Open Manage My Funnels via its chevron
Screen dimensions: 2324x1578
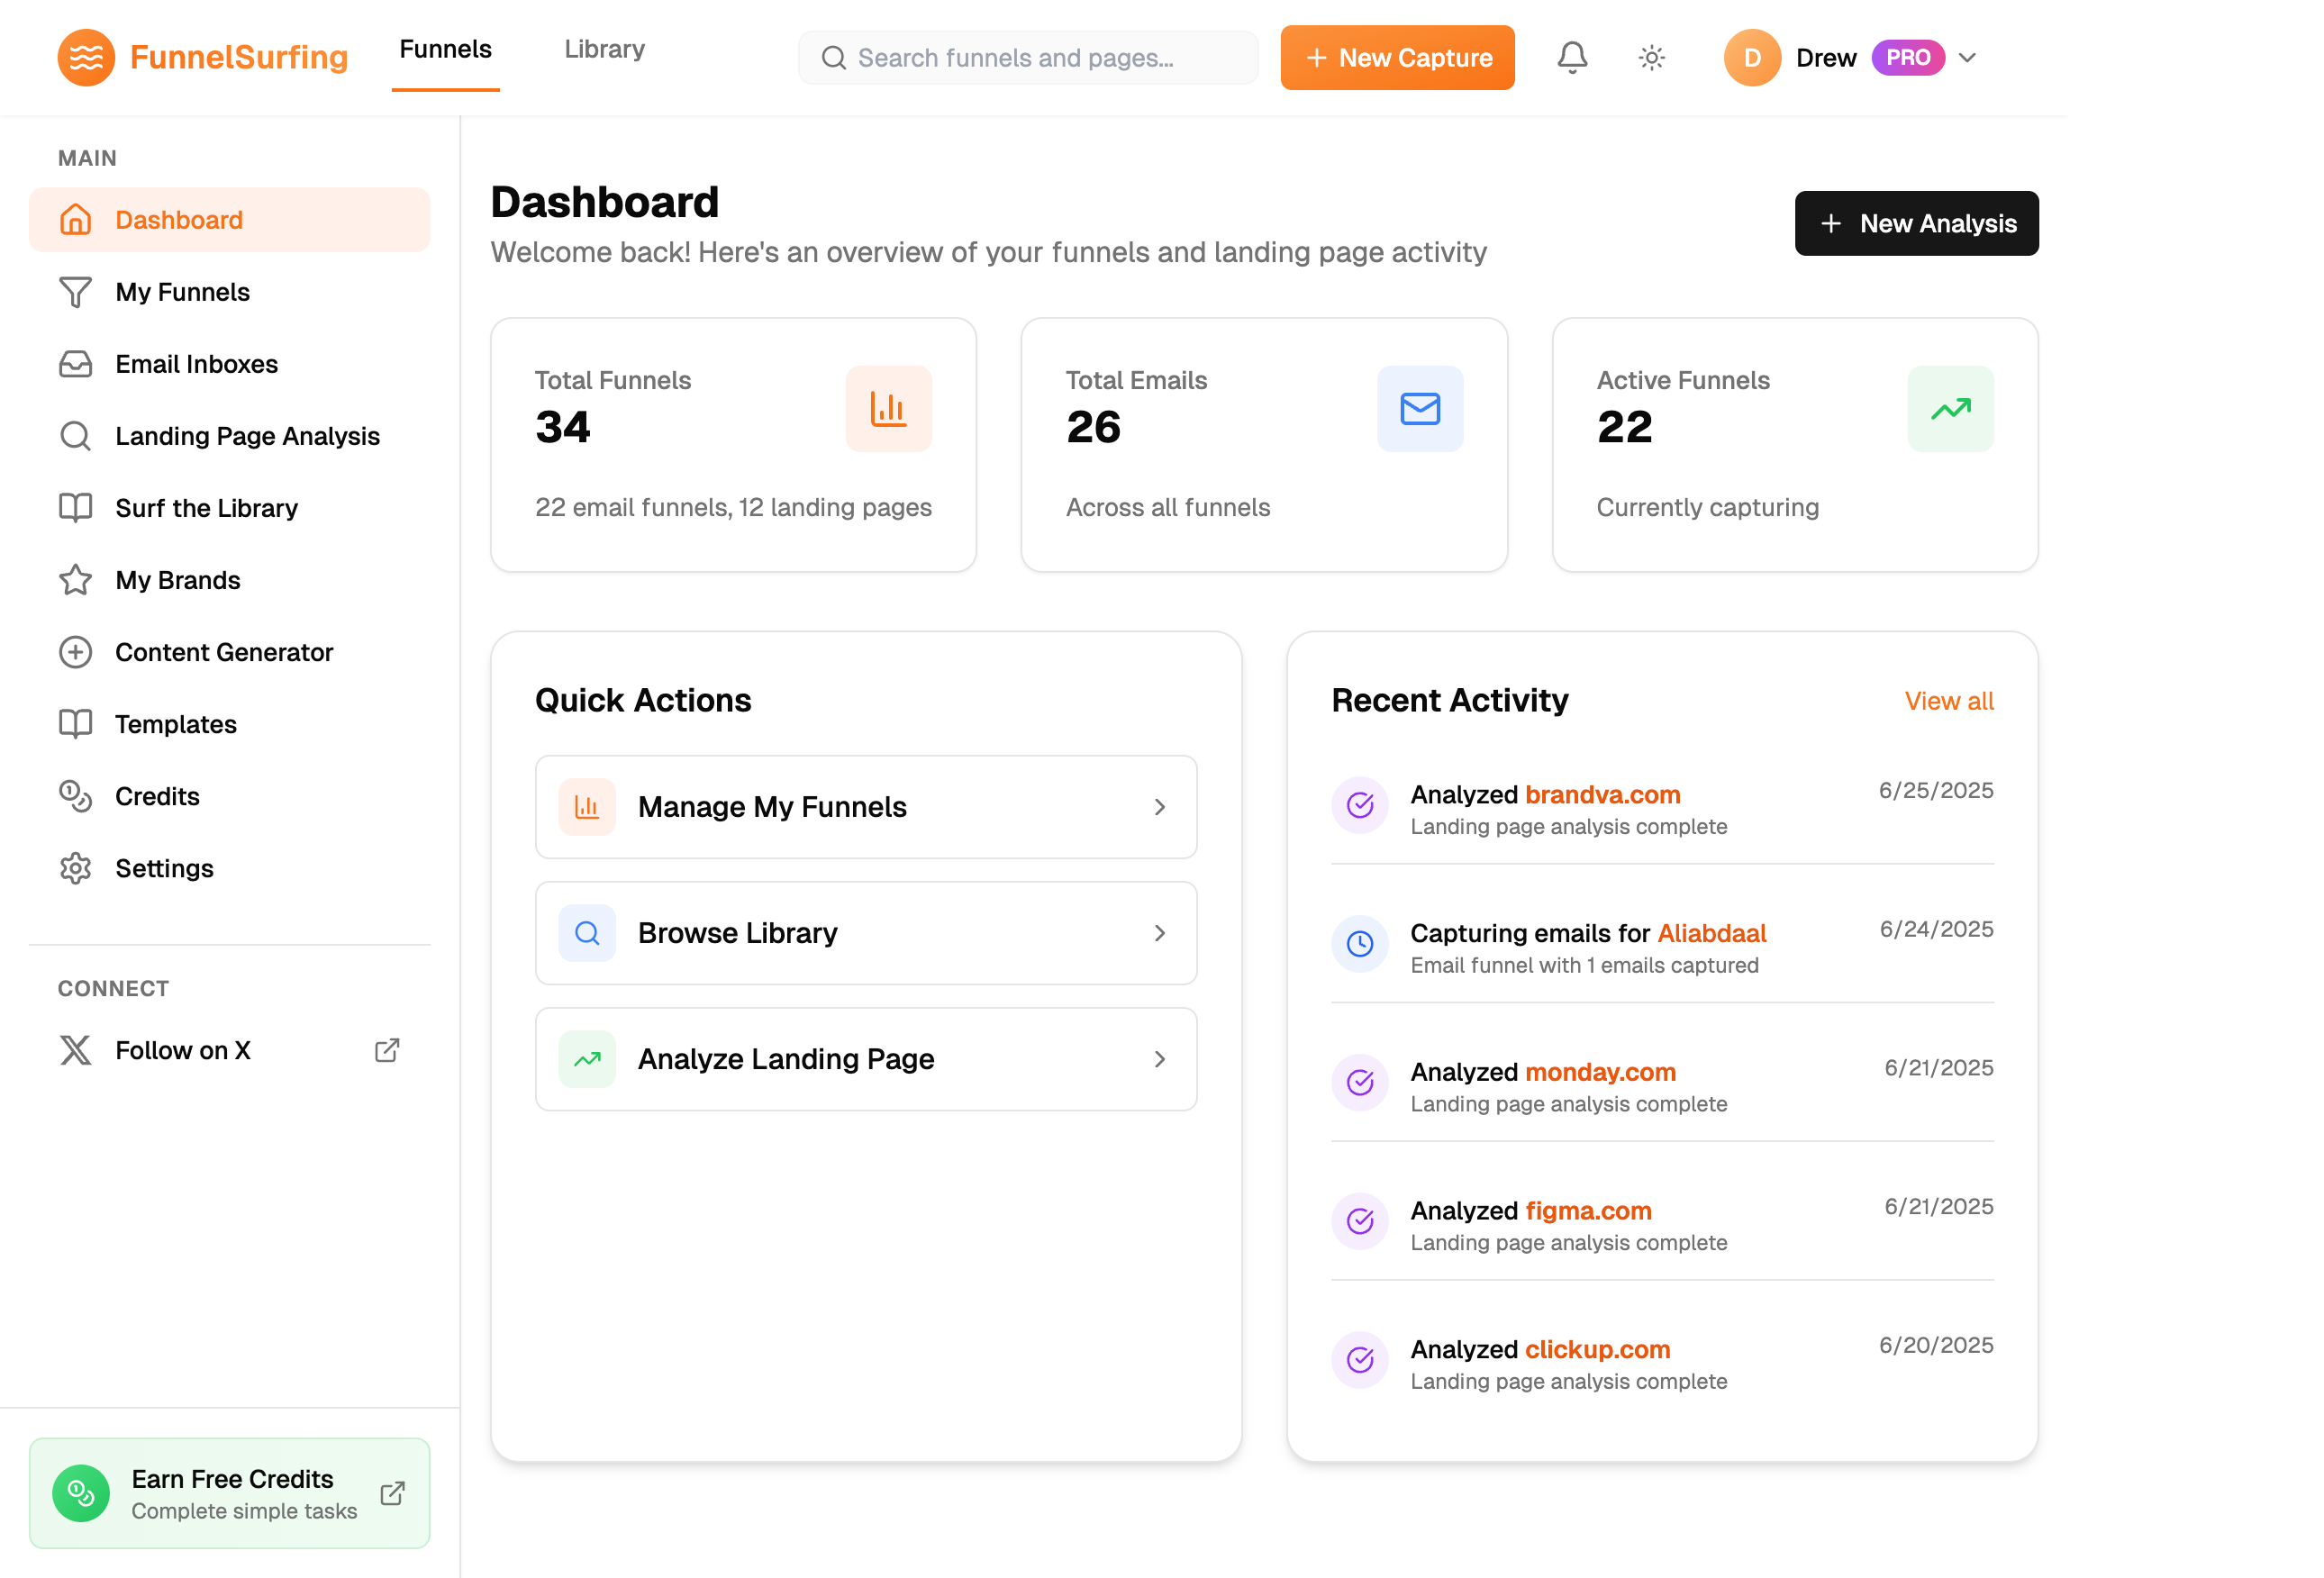coord(1160,807)
